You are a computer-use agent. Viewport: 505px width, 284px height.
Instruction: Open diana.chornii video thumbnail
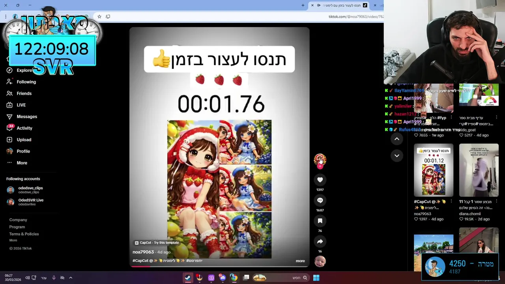[x=479, y=170]
